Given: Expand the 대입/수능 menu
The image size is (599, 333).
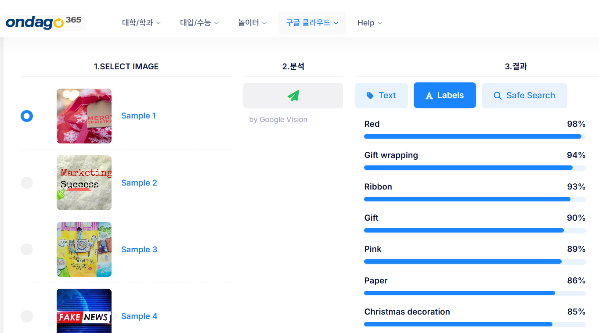Looking at the screenshot, I should tap(199, 23).
